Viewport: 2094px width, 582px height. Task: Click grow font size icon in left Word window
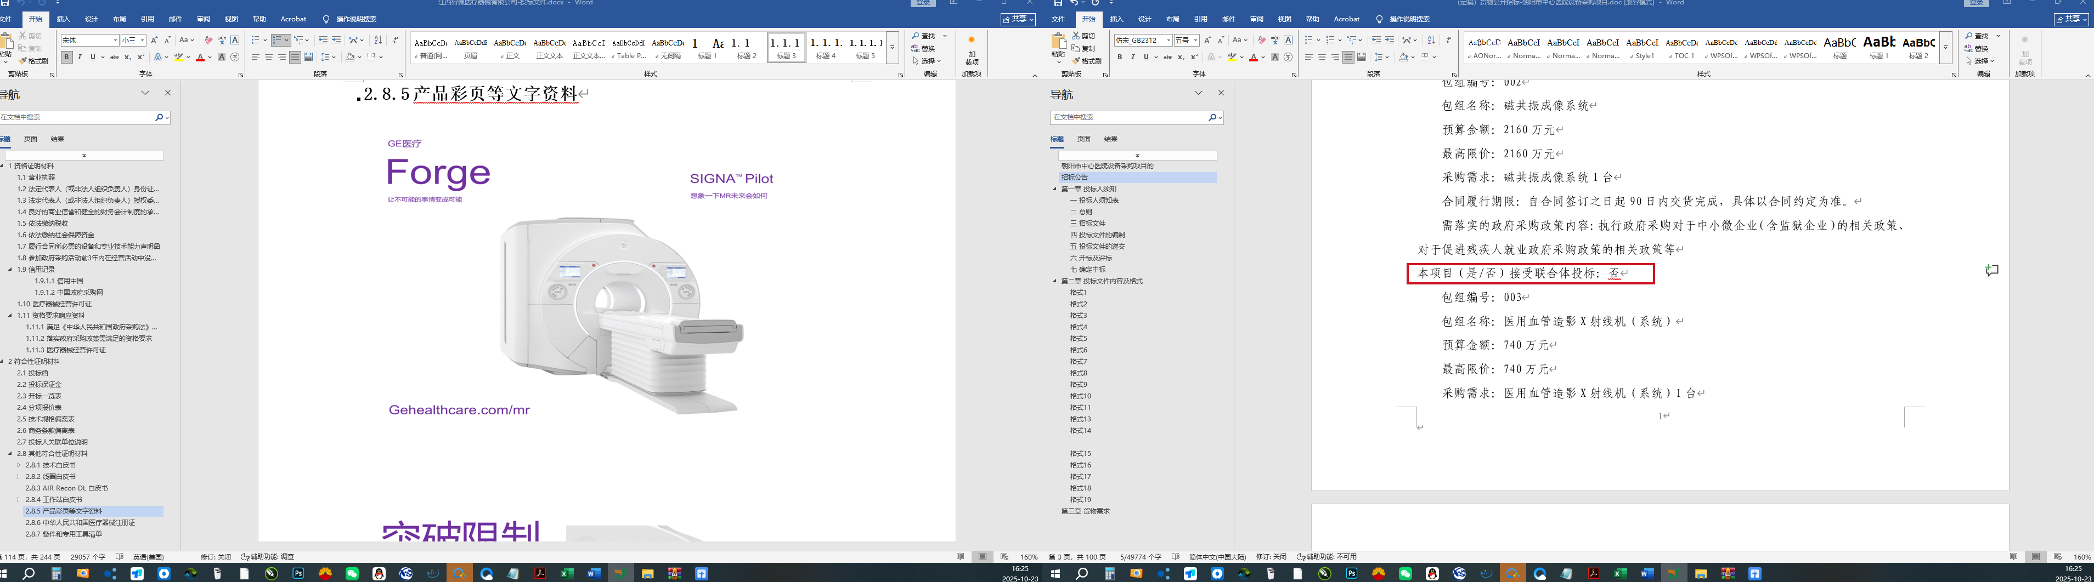[x=155, y=40]
